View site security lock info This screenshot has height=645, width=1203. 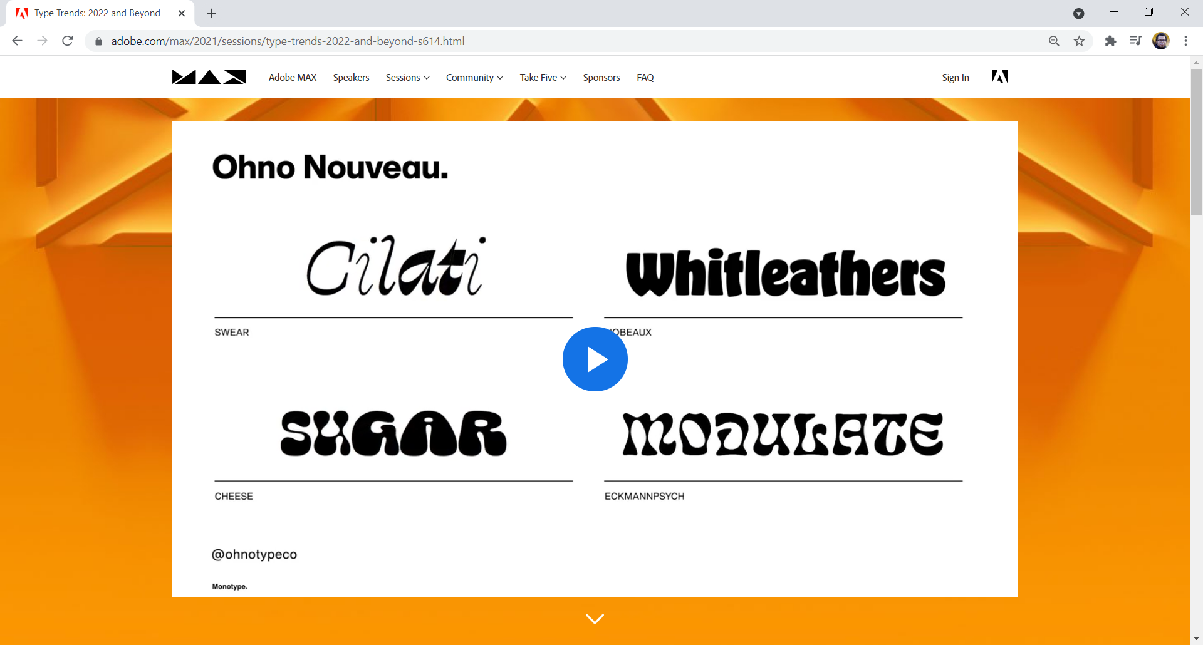point(98,41)
